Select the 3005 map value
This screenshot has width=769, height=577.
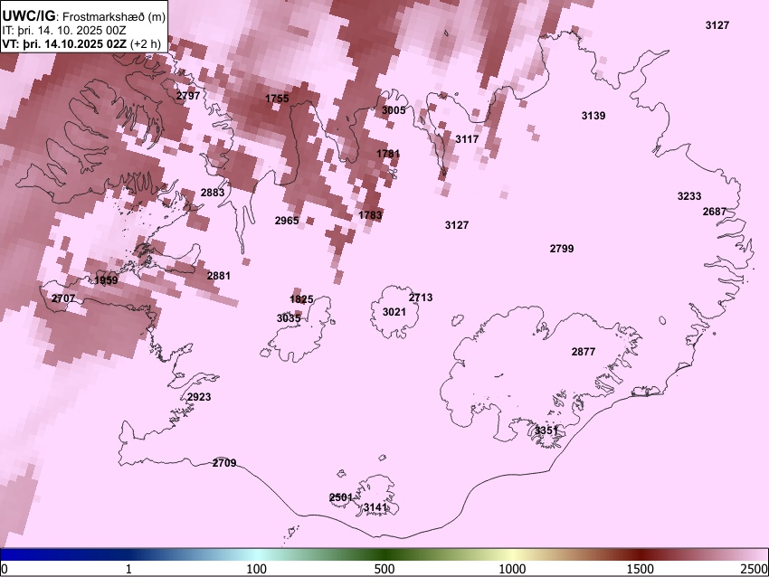click(x=394, y=110)
